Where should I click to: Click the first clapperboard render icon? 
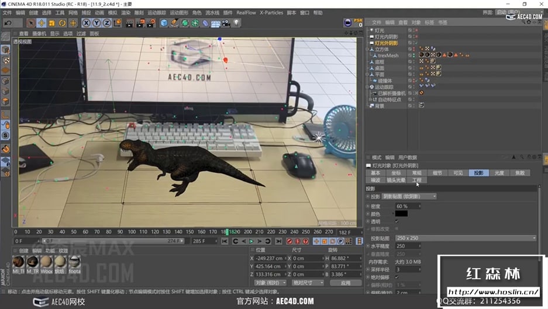tap(130, 23)
